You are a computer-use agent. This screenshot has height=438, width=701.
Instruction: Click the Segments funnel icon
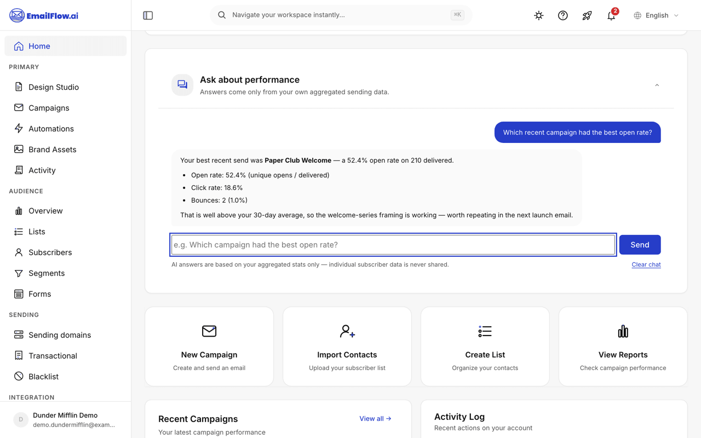(19, 273)
